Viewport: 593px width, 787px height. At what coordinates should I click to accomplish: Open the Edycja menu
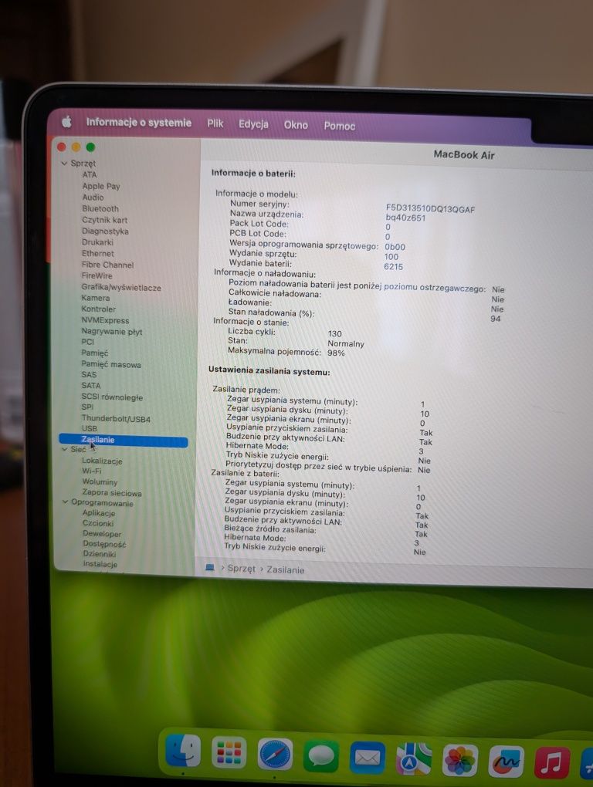coord(253,124)
